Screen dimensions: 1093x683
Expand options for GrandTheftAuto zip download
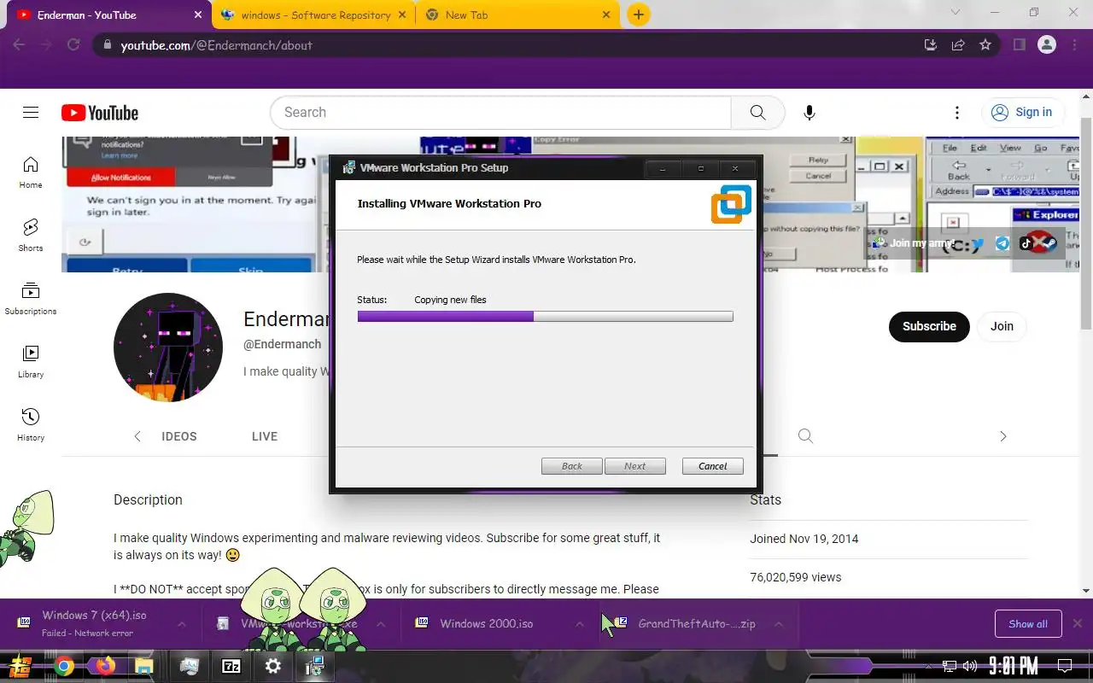(779, 624)
